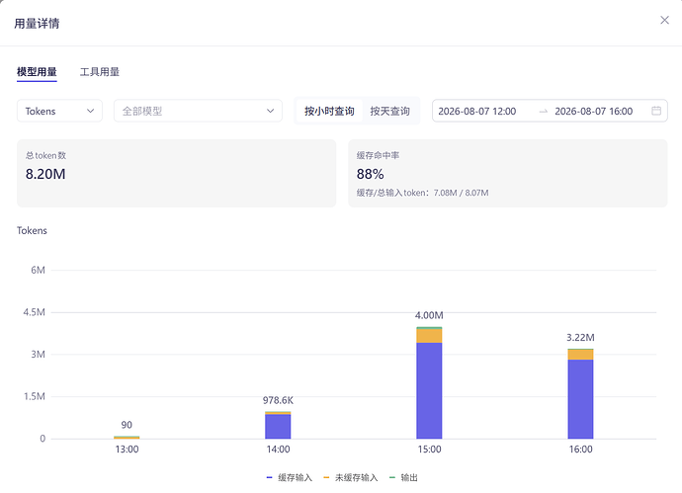The height and width of the screenshot is (493, 682).
Task: Click the 978.6K bar value label
Action: [x=278, y=400]
